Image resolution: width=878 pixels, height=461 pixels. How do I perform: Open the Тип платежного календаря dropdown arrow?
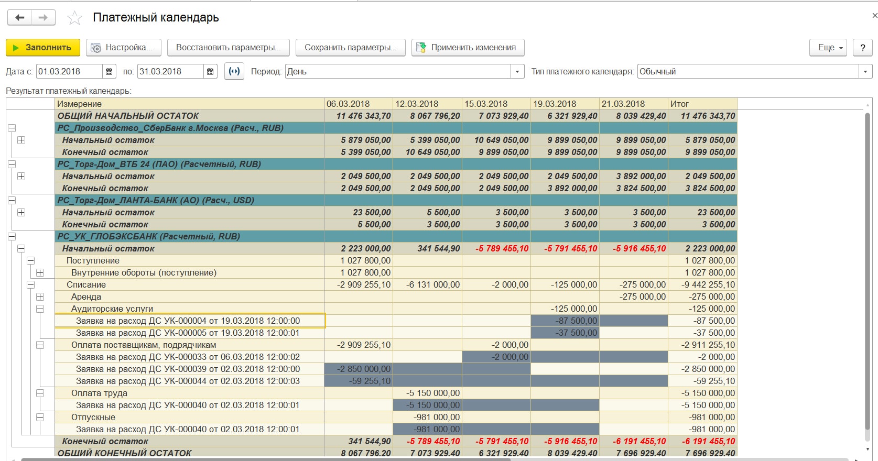tap(865, 71)
